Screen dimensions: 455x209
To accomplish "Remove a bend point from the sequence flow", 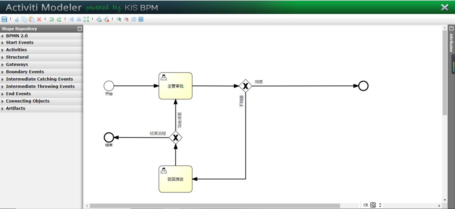I will [106, 19].
